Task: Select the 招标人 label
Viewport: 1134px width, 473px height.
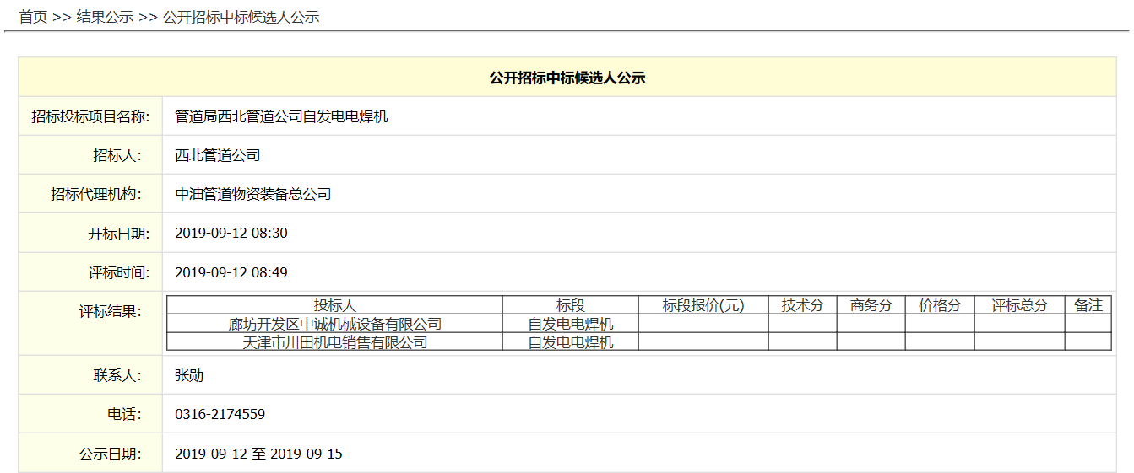Action: click(x=118, y=155)
